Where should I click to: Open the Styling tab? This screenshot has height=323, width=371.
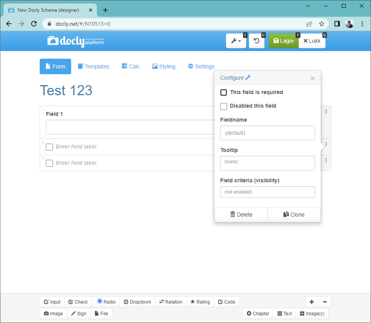tap(163, 66)
